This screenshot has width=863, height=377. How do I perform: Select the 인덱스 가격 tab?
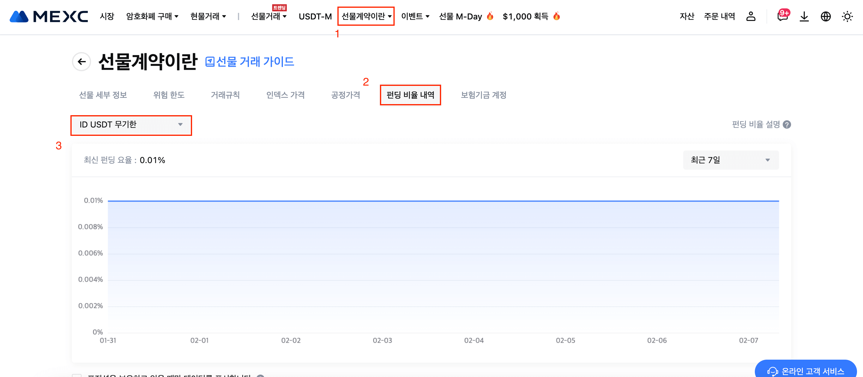point(285,95)
